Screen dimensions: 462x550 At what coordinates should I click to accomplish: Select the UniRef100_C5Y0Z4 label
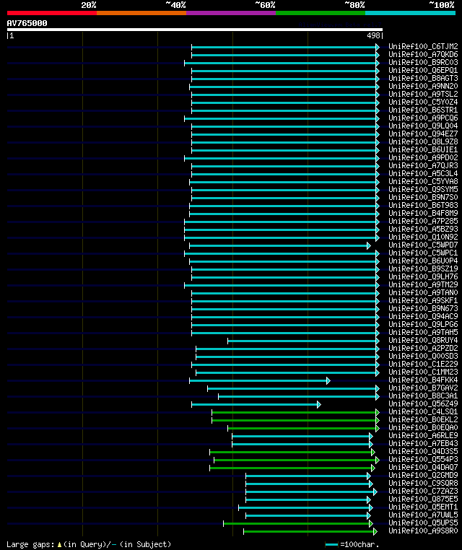[423, 102]
